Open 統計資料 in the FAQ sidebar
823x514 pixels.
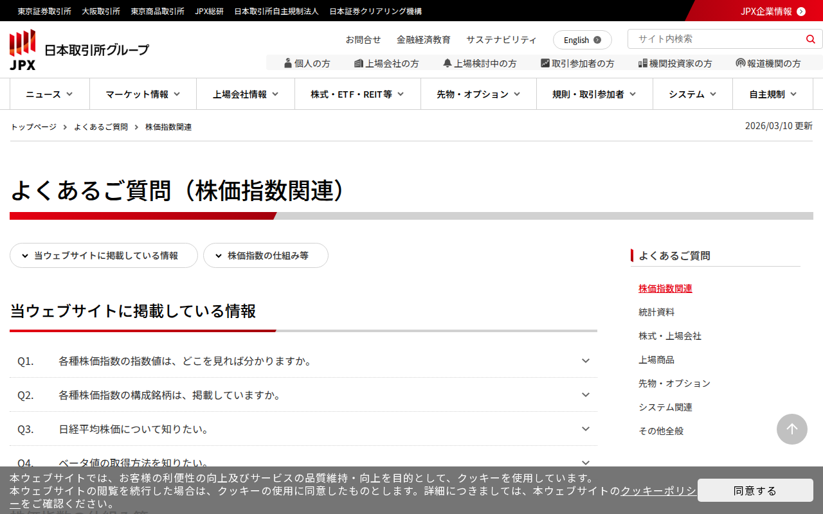tap(656, 312)
